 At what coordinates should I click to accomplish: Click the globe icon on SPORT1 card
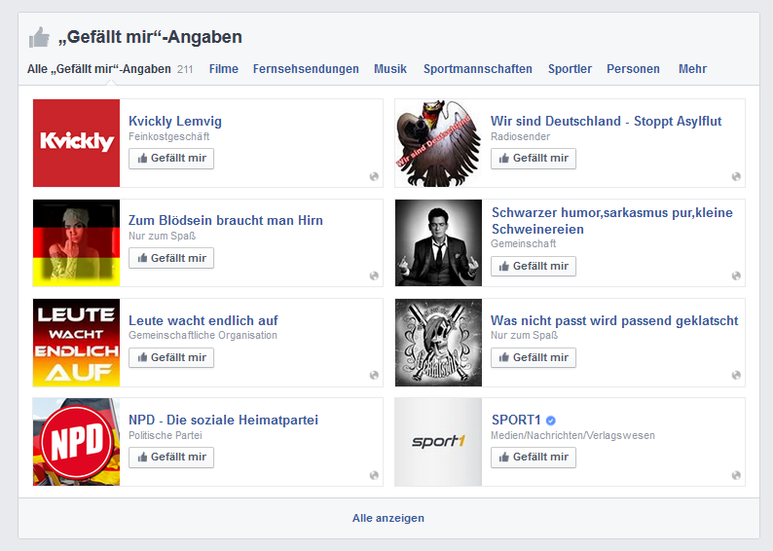coord(736,475)
